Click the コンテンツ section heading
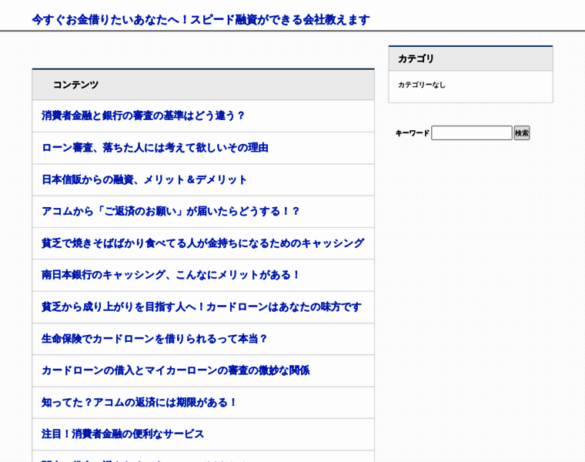Screen dimensions: 585x462 click(75, 85)
